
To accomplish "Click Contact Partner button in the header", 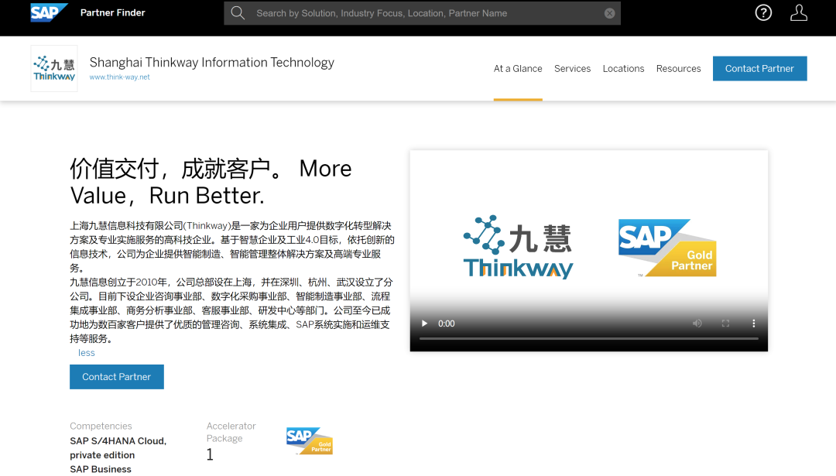I will [x=760, y=68].
